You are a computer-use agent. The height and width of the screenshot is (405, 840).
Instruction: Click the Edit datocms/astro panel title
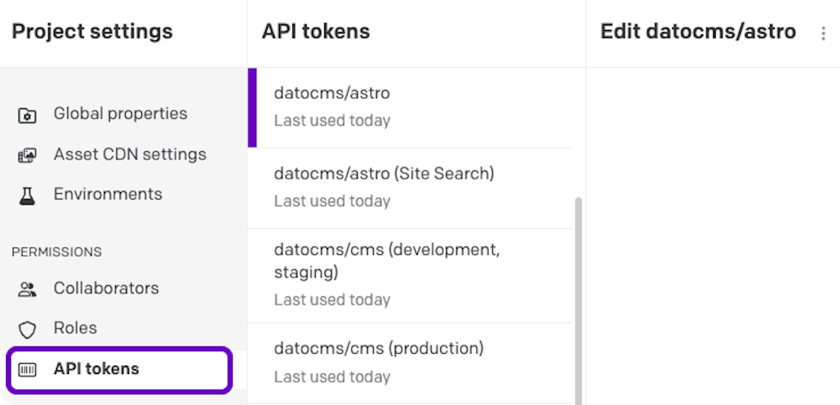[x=698, y=32]
